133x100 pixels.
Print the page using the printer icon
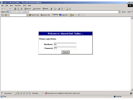(x=59, y=9)
